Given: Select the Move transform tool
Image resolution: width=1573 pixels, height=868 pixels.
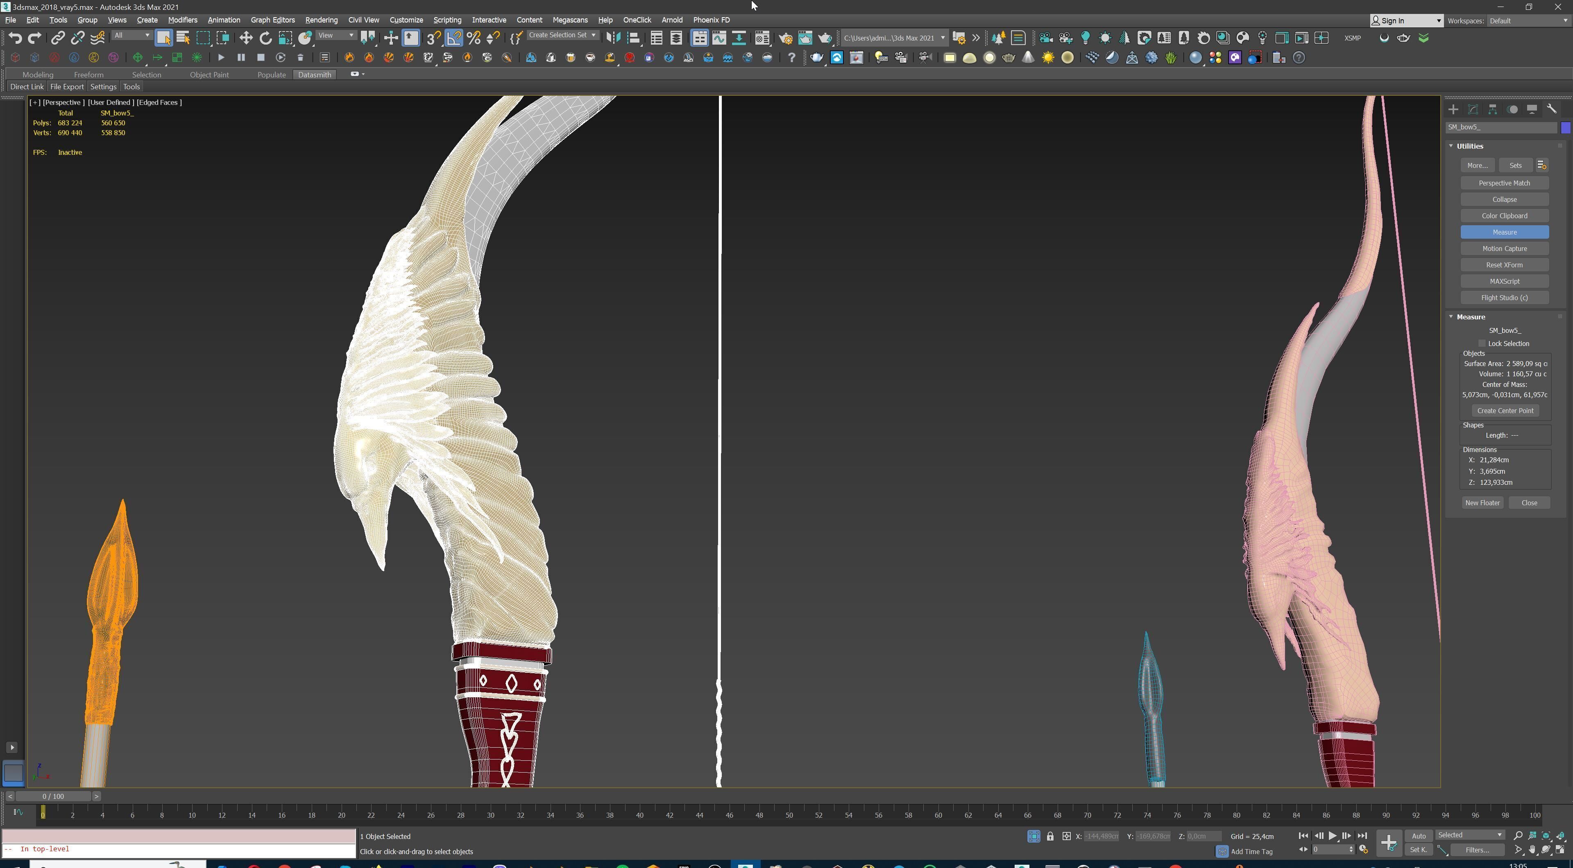Looking at the screenshot, I should click(245, 38).
